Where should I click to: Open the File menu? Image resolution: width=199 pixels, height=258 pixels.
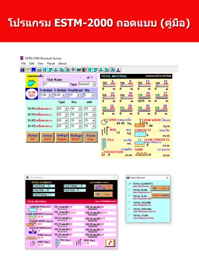[x=23, y=63]
